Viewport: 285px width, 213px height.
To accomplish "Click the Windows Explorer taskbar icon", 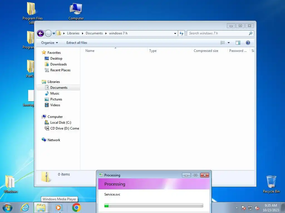I will [x=41, y=207].
